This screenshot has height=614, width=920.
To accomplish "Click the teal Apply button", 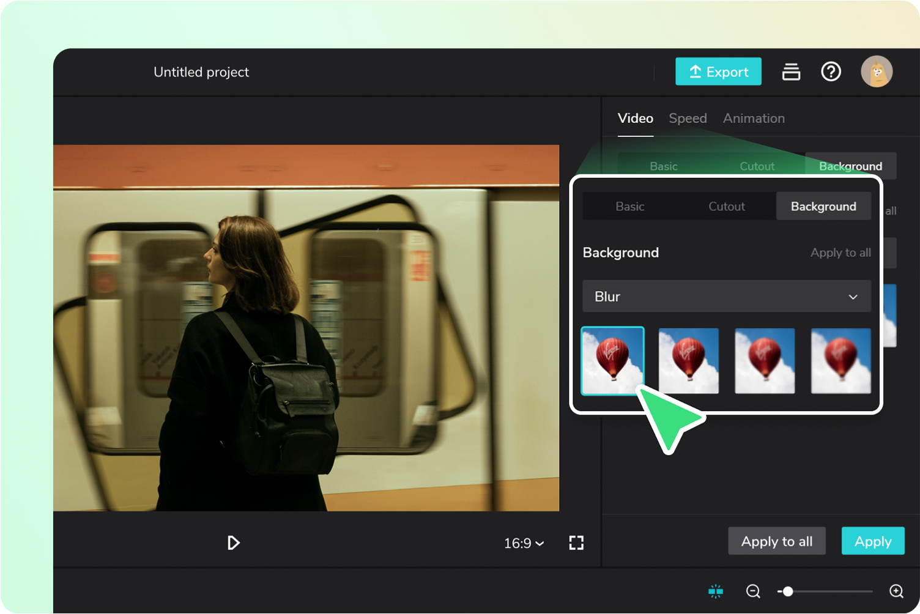I will 873,541.
